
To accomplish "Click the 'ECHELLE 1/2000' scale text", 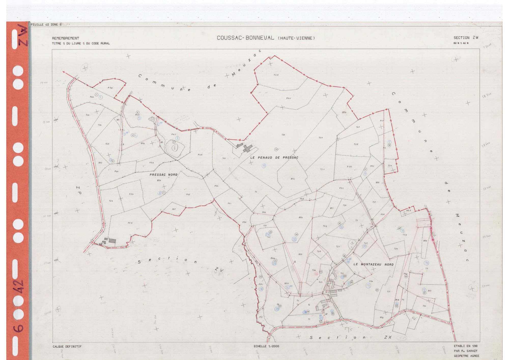I will tap(266, 346).
